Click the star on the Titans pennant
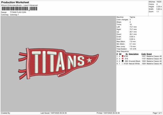163x115 pixels. [89, 60]
